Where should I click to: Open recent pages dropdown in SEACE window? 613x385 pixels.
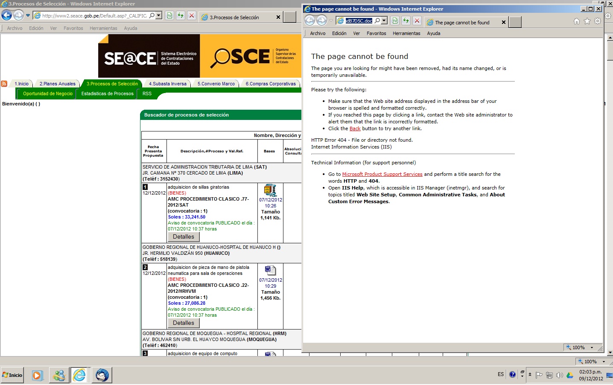click(x=28, y=15)
